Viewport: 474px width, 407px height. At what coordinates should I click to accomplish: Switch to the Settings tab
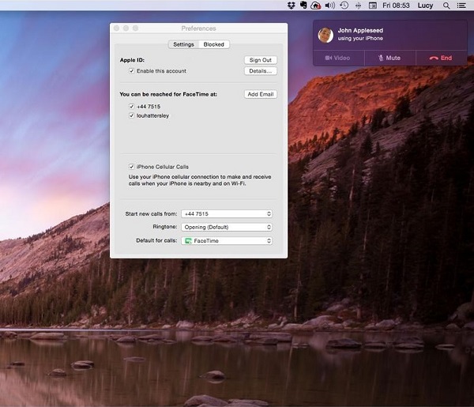(x=183, y=44)
